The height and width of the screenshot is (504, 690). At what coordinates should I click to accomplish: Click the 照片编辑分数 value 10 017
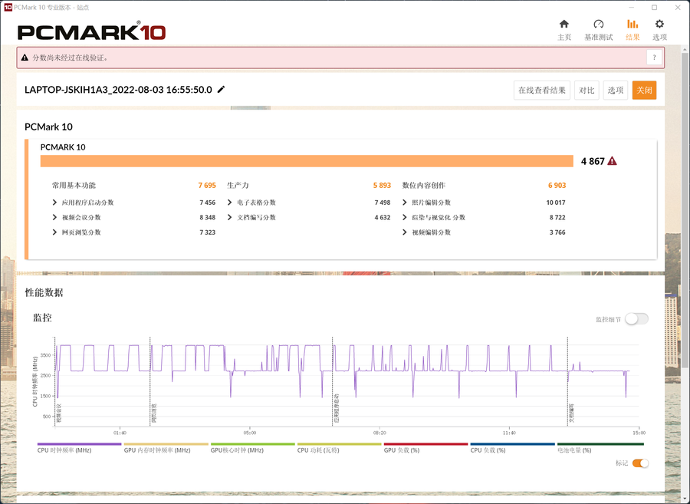pos(556,203)
